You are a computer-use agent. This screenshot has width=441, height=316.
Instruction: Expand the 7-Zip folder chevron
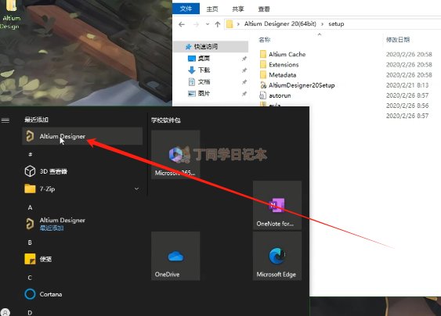pyautogui.click(x=137, y=189)
